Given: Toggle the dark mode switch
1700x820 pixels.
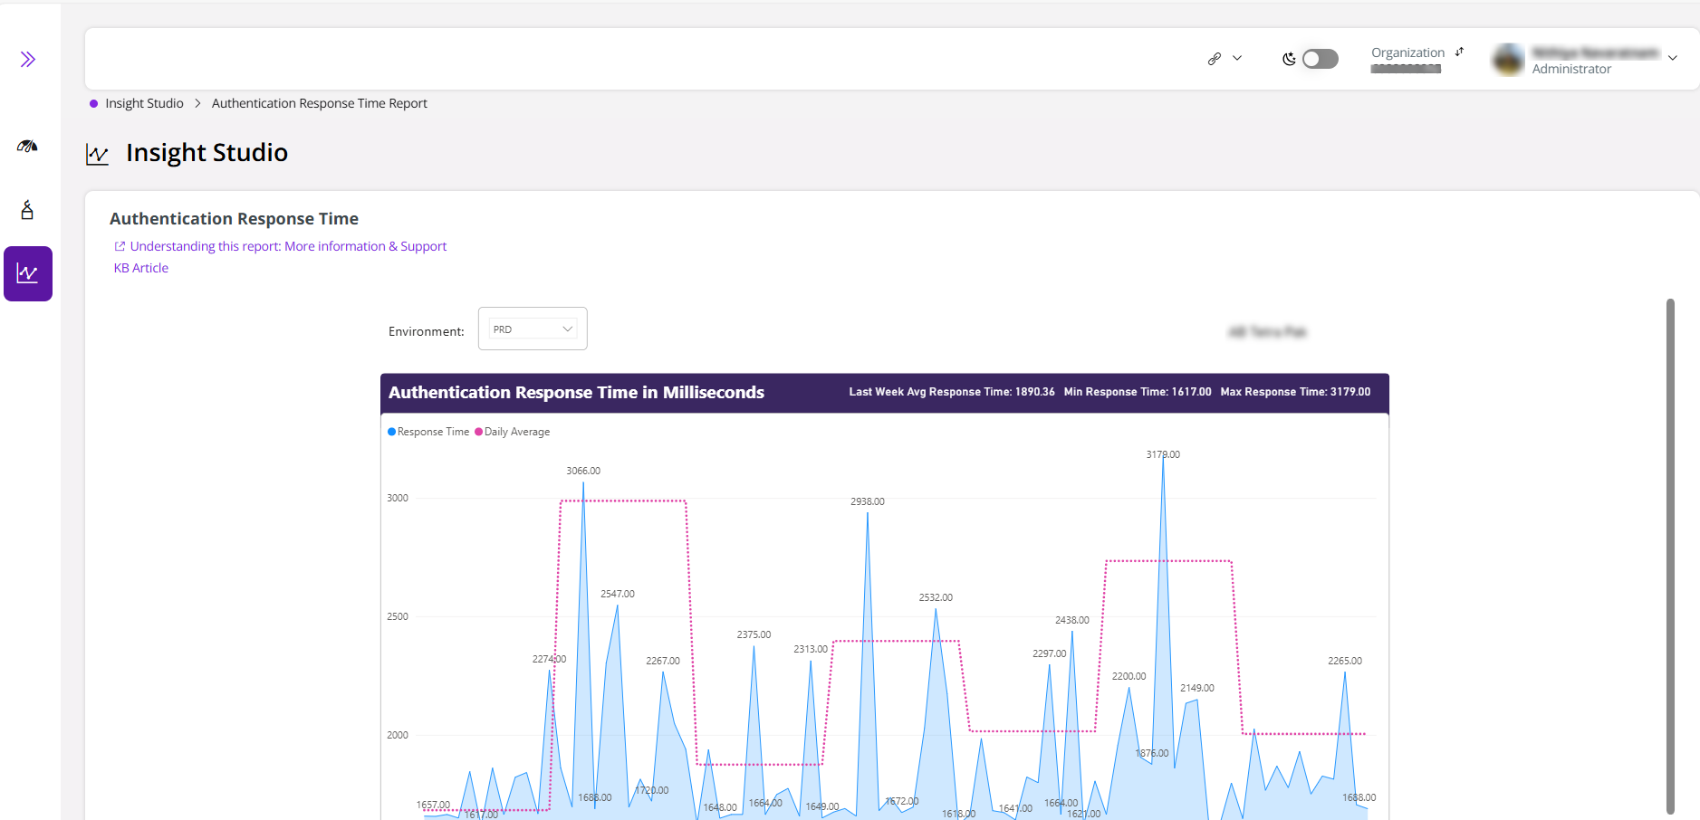Looking at the screenshot, I should (1320, 59).
